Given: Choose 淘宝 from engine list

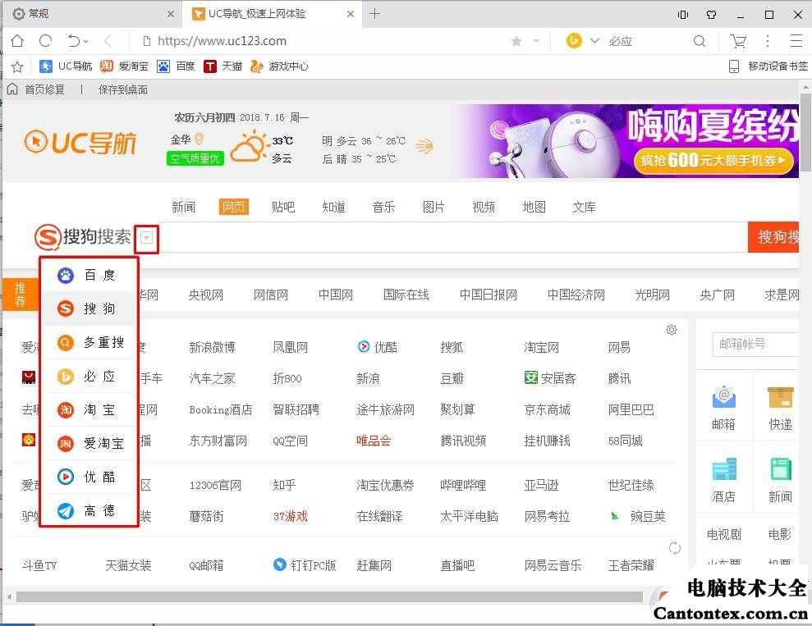Looking at the screenshot, I should click(x=88, y=409).
